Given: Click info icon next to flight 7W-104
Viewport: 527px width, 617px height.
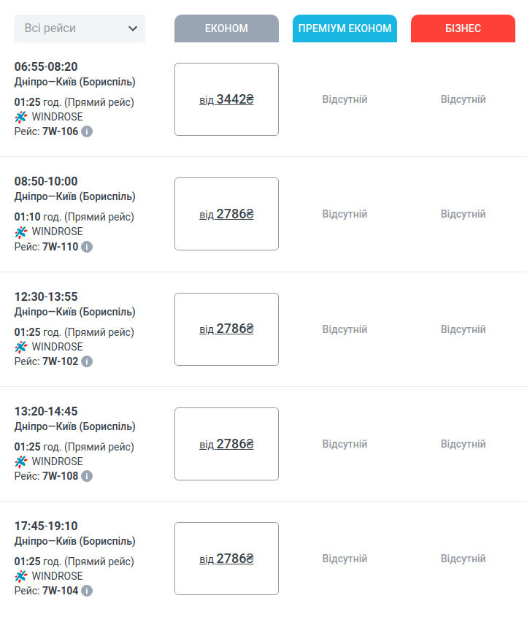Looking at the screenshot, I should (x=87, y=591).
